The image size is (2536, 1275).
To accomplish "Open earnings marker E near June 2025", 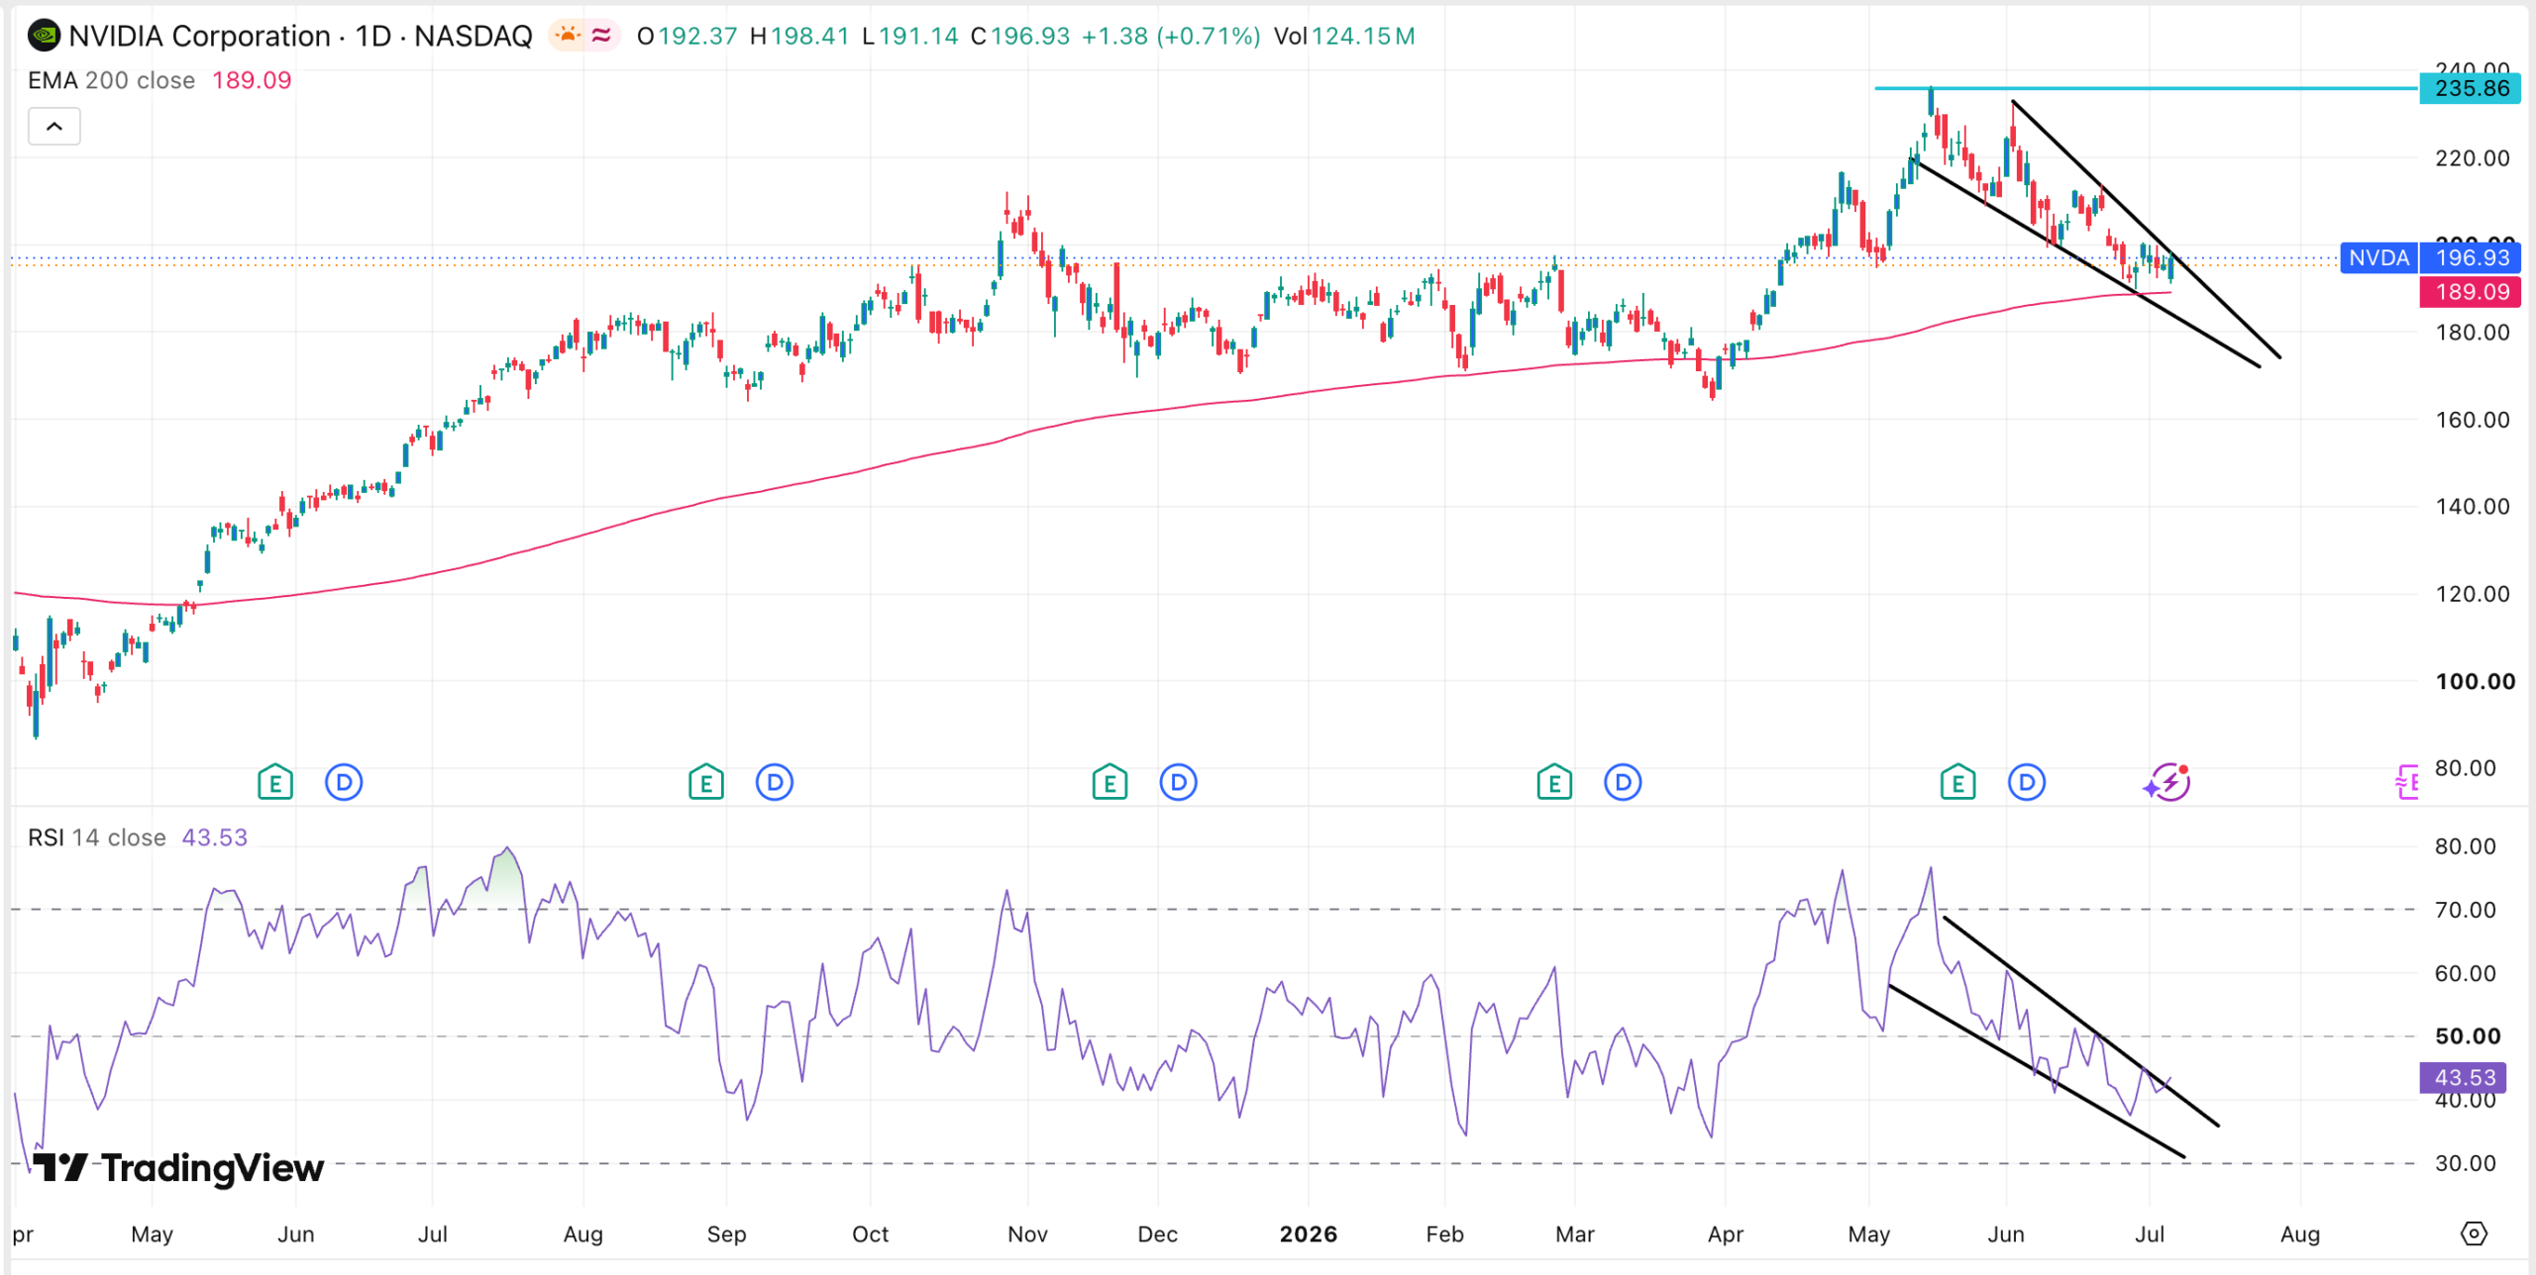I will pos(275,783).
